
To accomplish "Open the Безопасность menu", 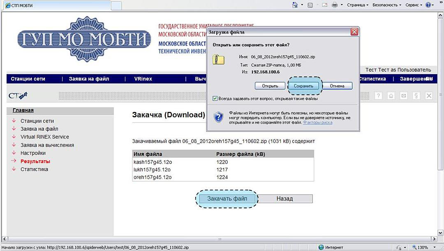I will [387, 5].
